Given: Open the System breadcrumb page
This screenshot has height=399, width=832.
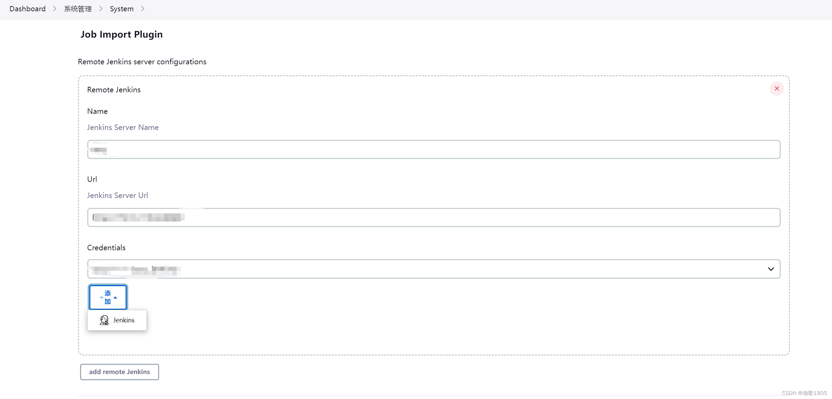Looking at the screenshot, I should point(121,9).
